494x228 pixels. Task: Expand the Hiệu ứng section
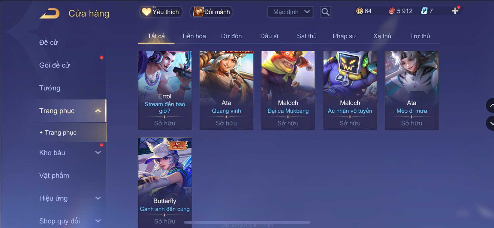(98, 198)
